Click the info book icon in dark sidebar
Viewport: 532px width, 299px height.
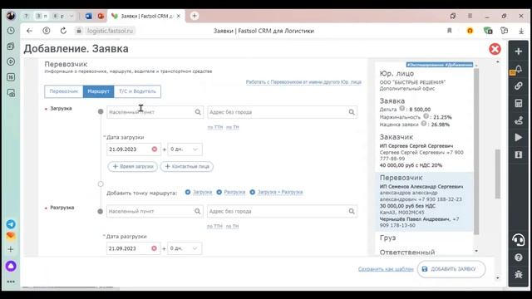click(518, 154)
